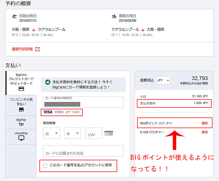Screen dimensions: 219x181
Task: Apply E-Gift voucher with 適用 link
Action: coord(204,132)
